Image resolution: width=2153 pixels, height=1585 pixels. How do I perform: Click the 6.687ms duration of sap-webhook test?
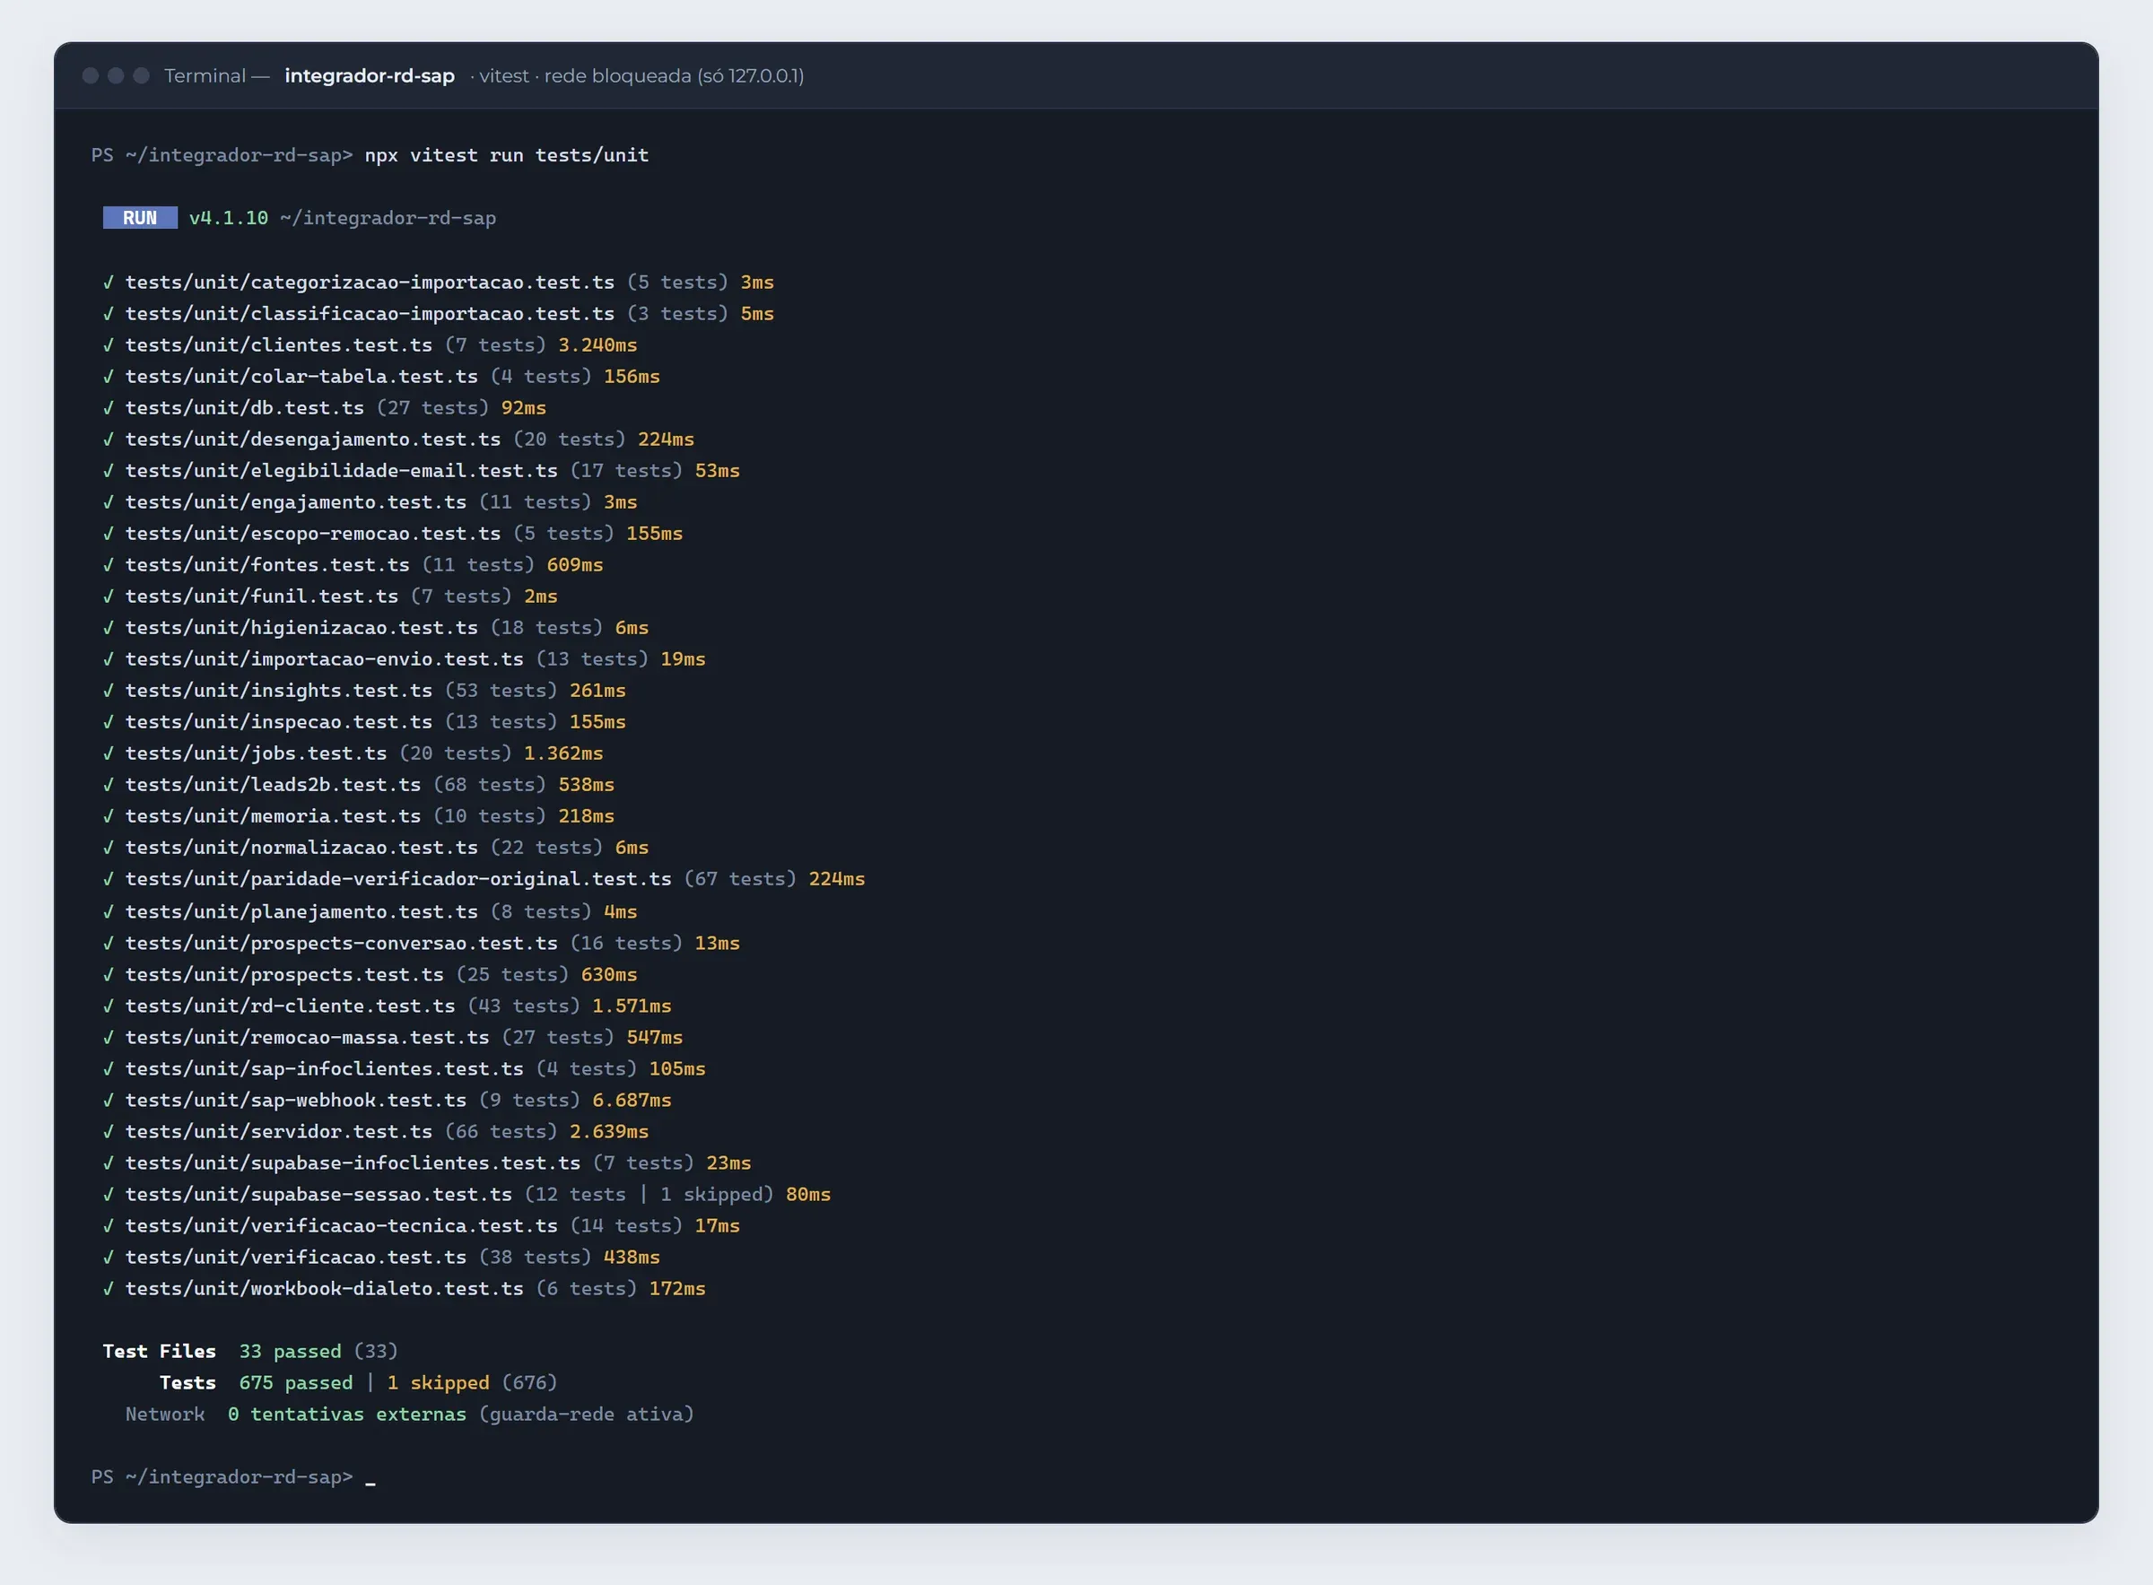pyautogui.click(x=632, y=1101)
